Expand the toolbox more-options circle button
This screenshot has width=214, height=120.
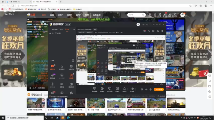tap(73, 61)
